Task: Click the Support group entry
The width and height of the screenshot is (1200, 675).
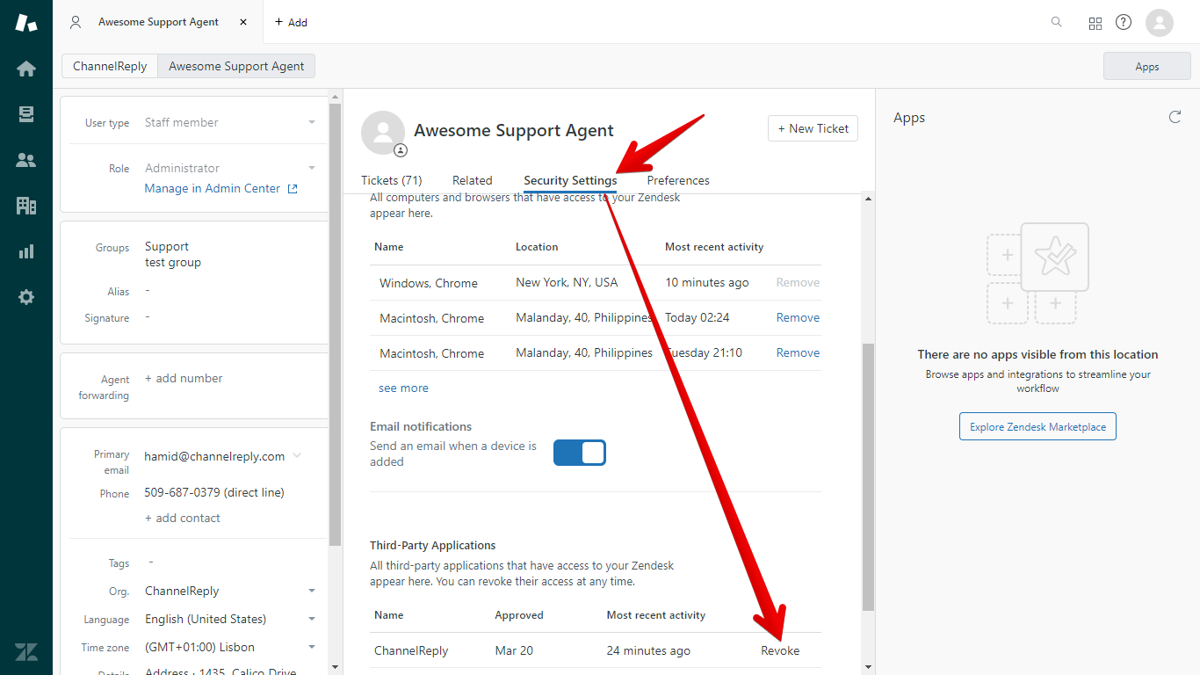Action: click(x=167, y=246)
